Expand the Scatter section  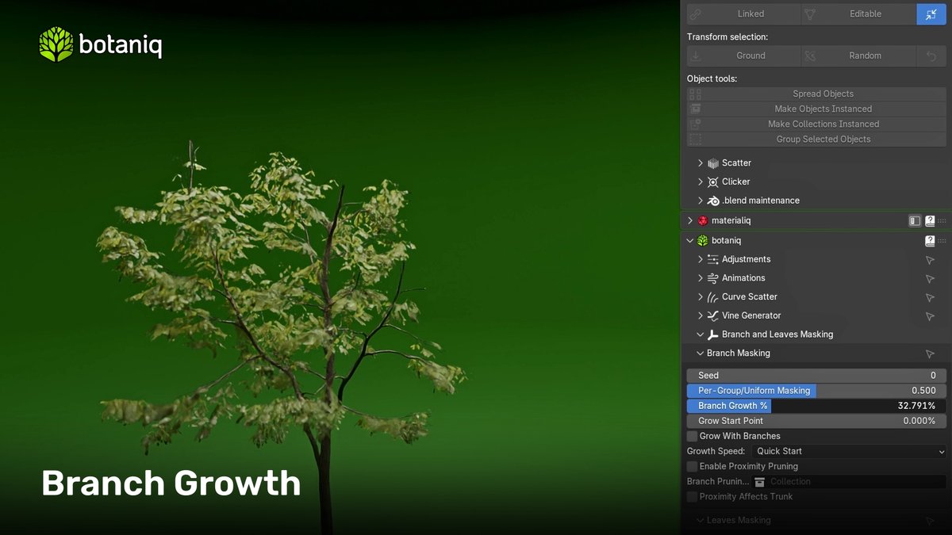(x=701, y=163)
